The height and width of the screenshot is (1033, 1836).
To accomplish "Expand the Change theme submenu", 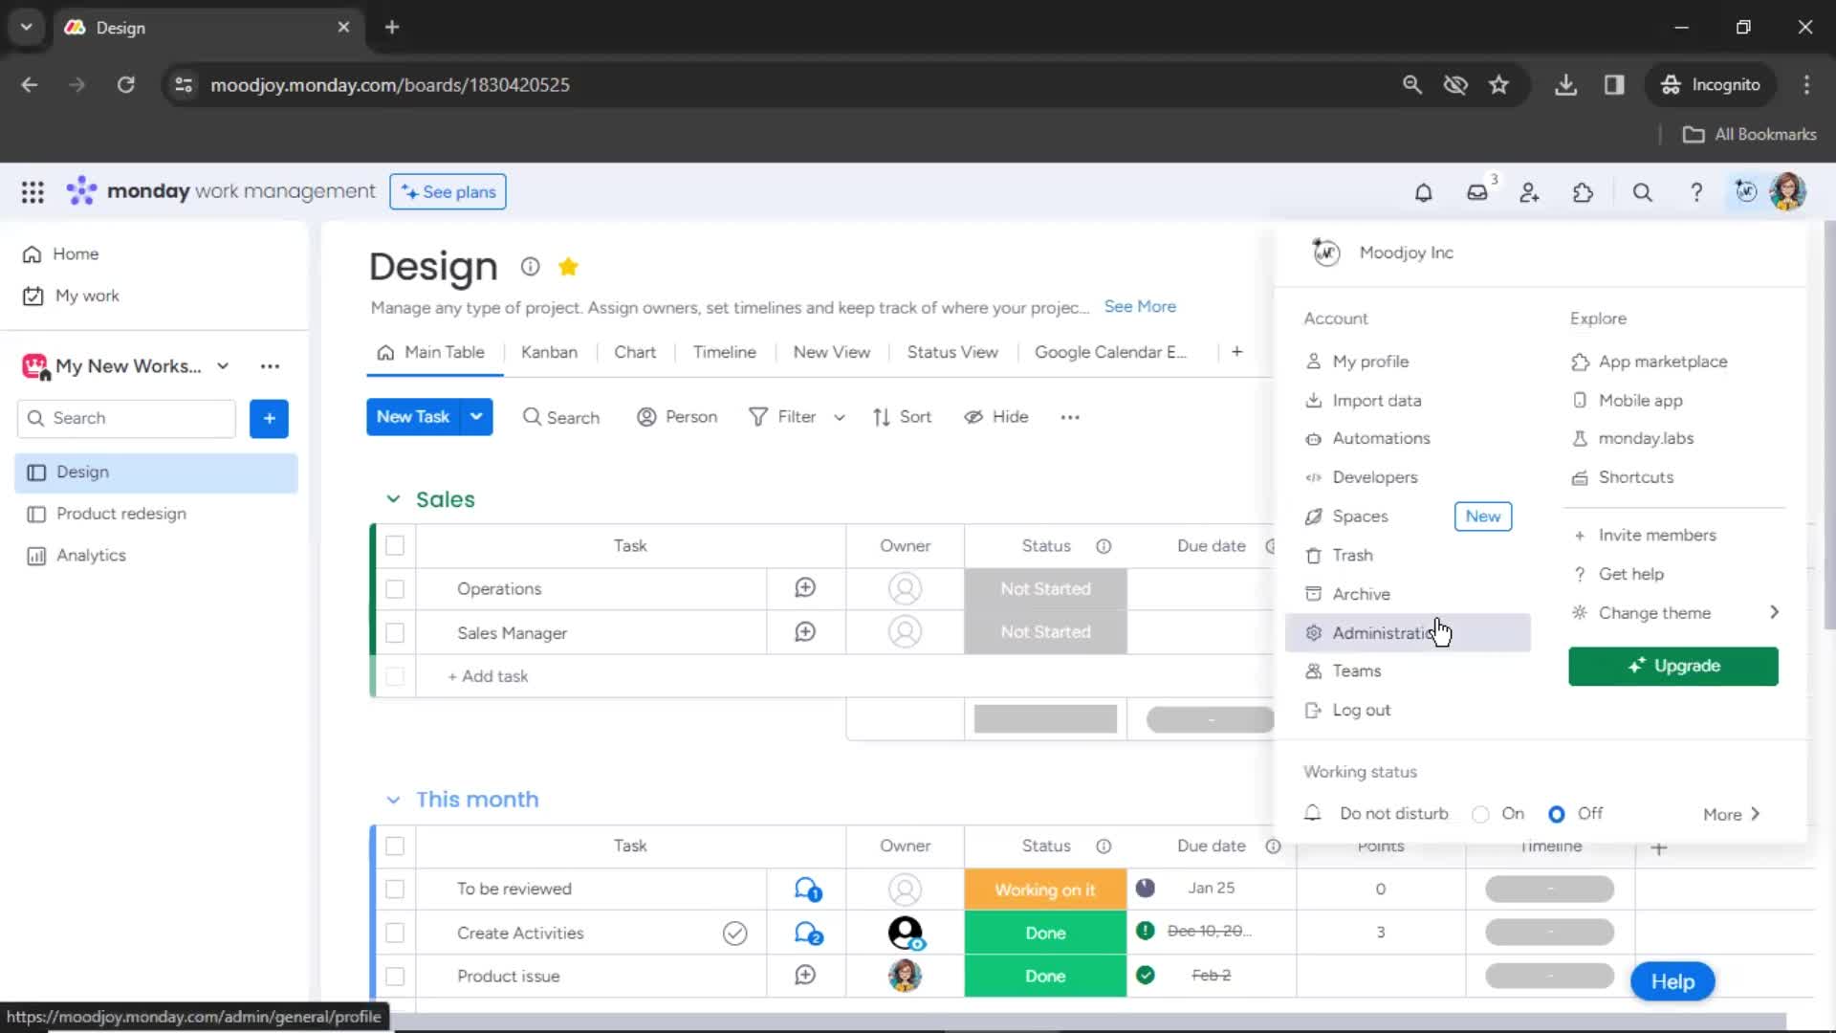I will pyautogui.click(x=1774, y=612).
